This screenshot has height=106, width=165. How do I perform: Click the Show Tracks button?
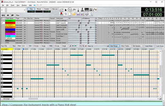(x=126, y=46)
